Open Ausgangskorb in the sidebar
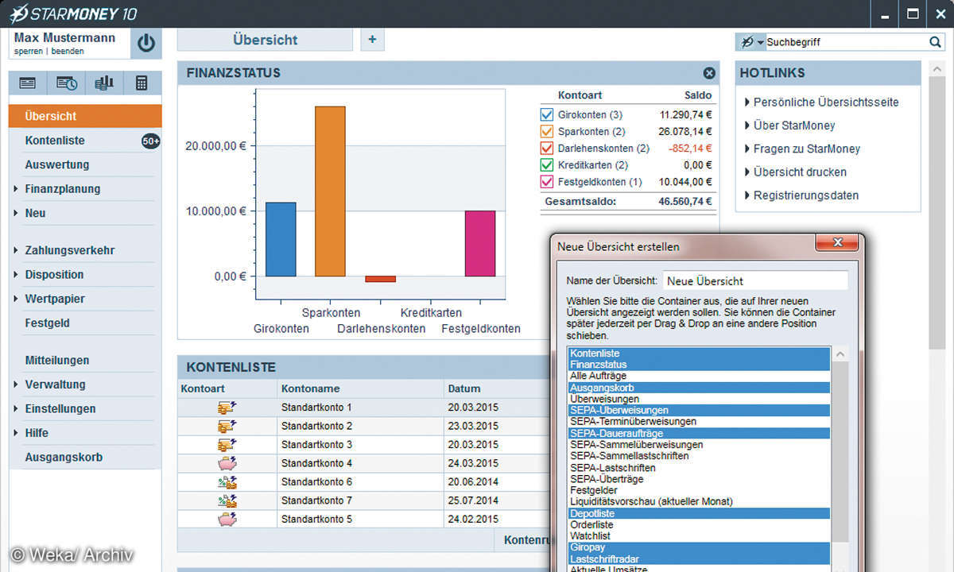Viewport: 954px width, 572px height. pos(64,458)
